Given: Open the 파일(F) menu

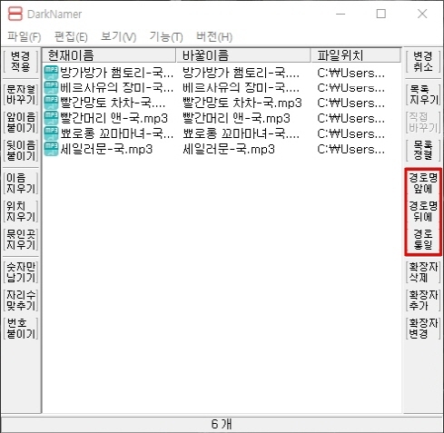Looking at the screenshot, I should 25,37.
